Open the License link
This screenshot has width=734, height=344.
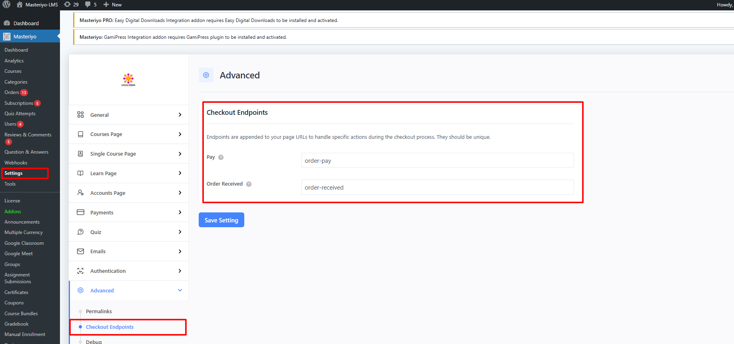pos(12,201)
